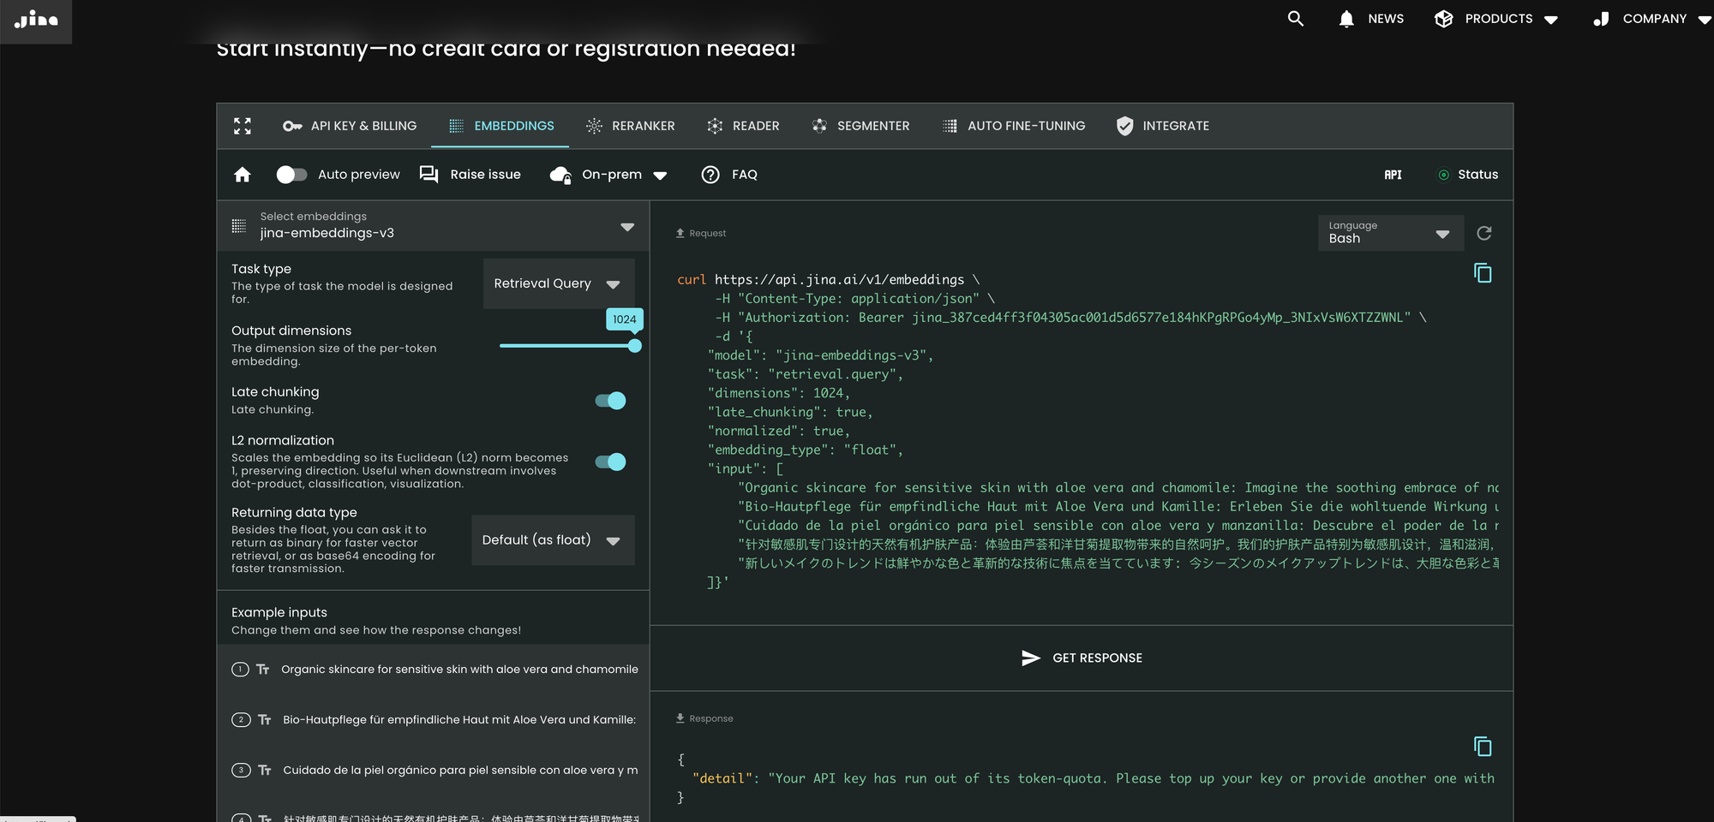Screen dimensions: 1714x822
Task: Switch to the Reranker tab
Action: [x=630, y=126]
